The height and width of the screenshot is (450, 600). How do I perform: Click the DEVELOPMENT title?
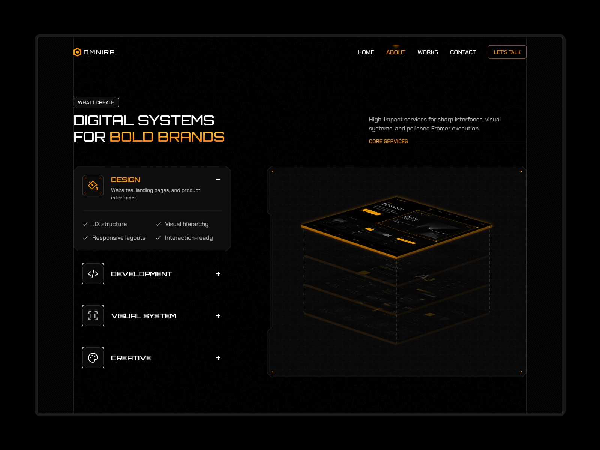[141, 274]
